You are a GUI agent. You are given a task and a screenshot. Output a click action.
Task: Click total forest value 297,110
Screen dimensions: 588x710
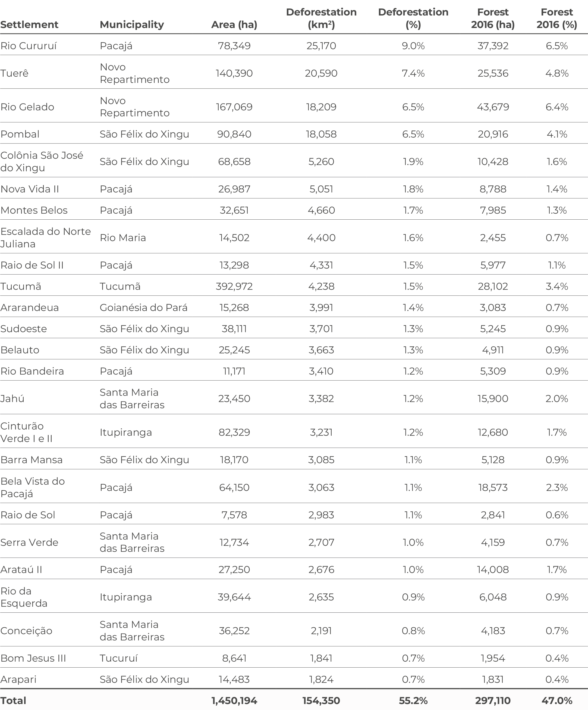click(493, 700)
